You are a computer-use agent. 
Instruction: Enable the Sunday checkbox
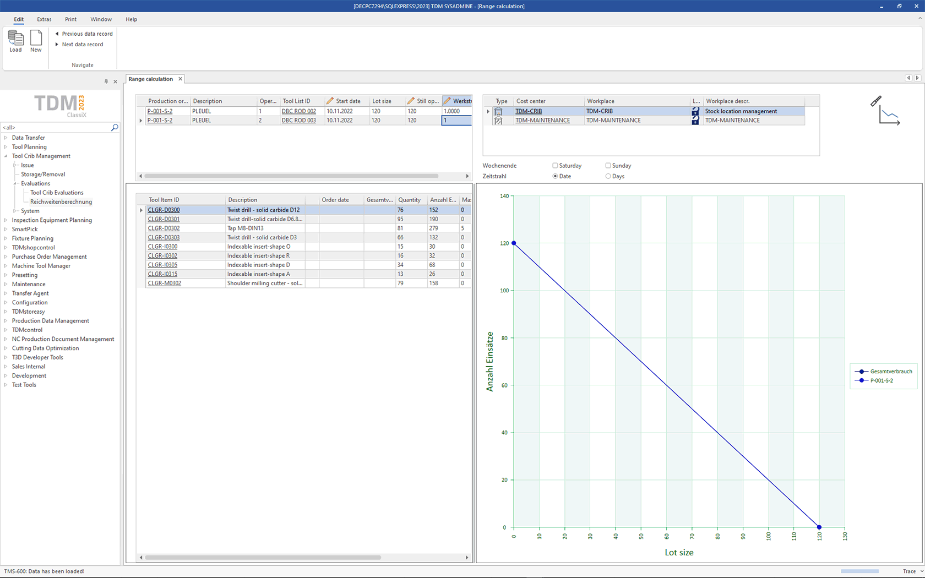click(x=608, y=165)
